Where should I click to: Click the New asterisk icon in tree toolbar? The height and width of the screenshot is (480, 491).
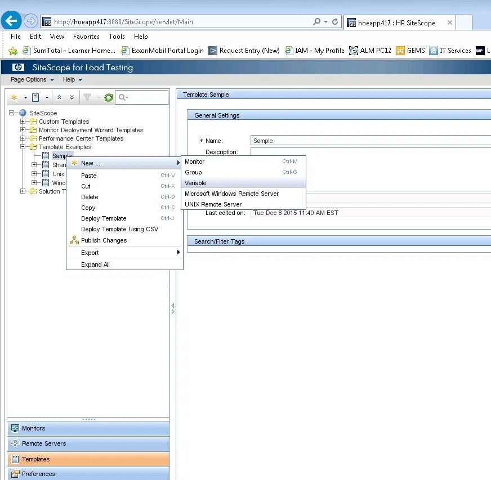point(14,97)
